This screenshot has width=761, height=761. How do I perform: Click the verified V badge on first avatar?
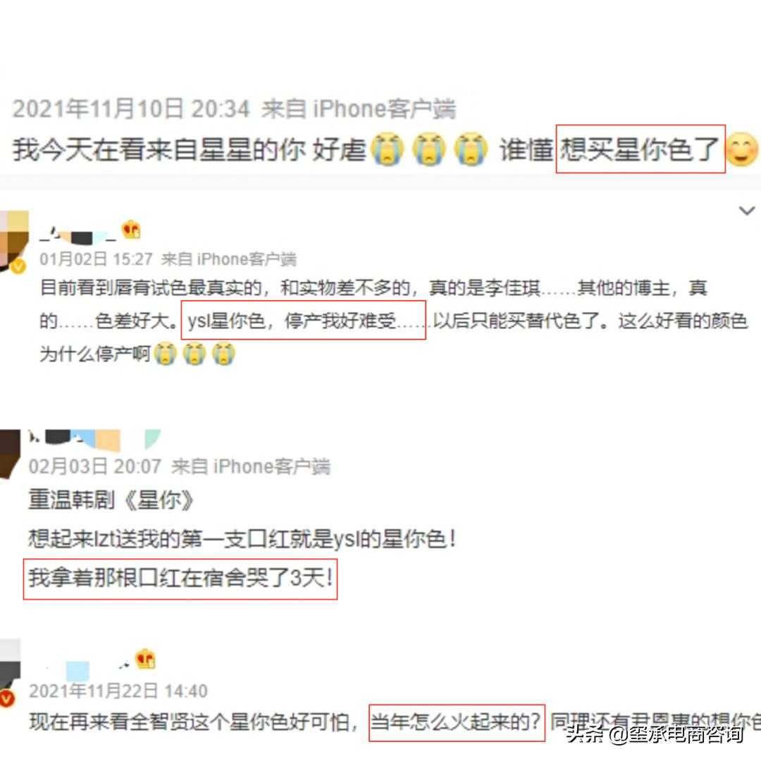pos(18,266)
